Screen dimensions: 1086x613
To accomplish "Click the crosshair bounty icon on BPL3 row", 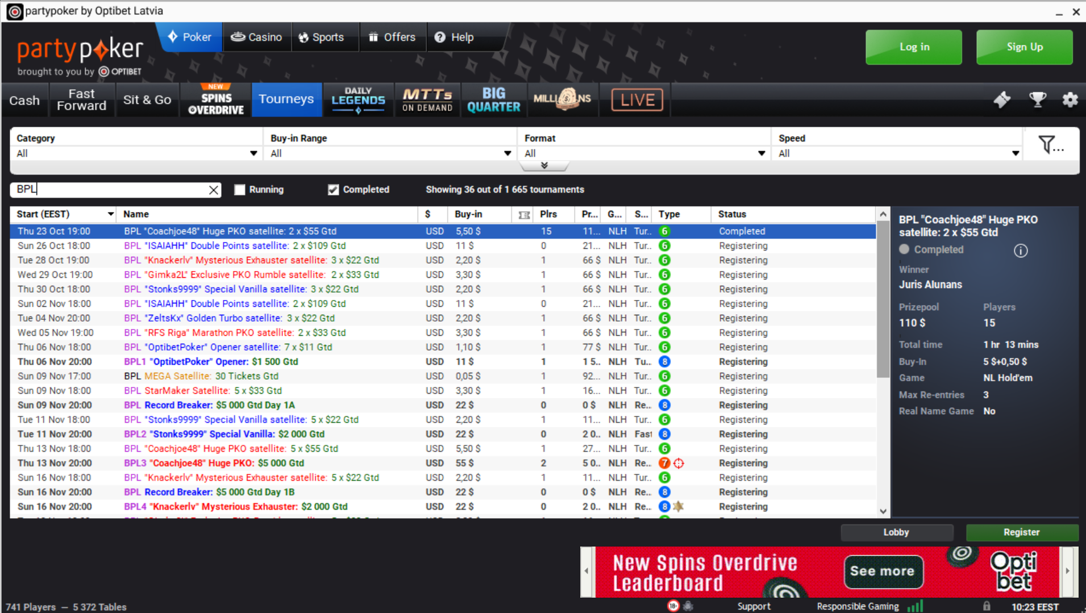I will coord(679,464).
